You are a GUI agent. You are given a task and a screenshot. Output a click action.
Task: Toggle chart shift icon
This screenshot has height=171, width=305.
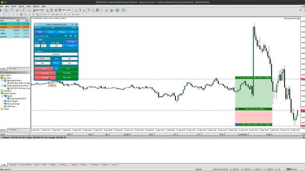point(106,10)
